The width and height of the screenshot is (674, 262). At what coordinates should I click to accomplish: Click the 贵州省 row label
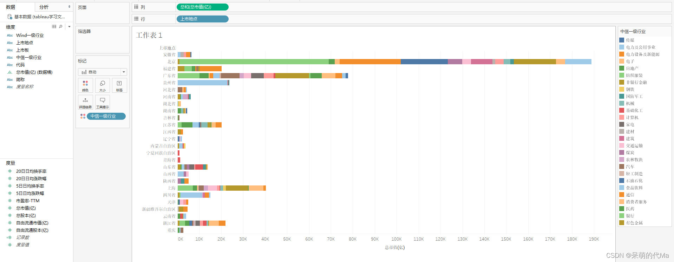(169, 83)
